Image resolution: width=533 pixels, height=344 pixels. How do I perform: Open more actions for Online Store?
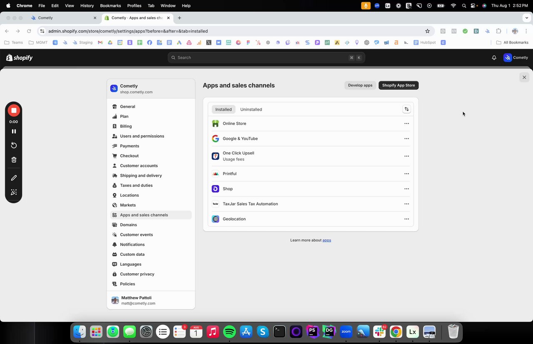coord(407,124)
